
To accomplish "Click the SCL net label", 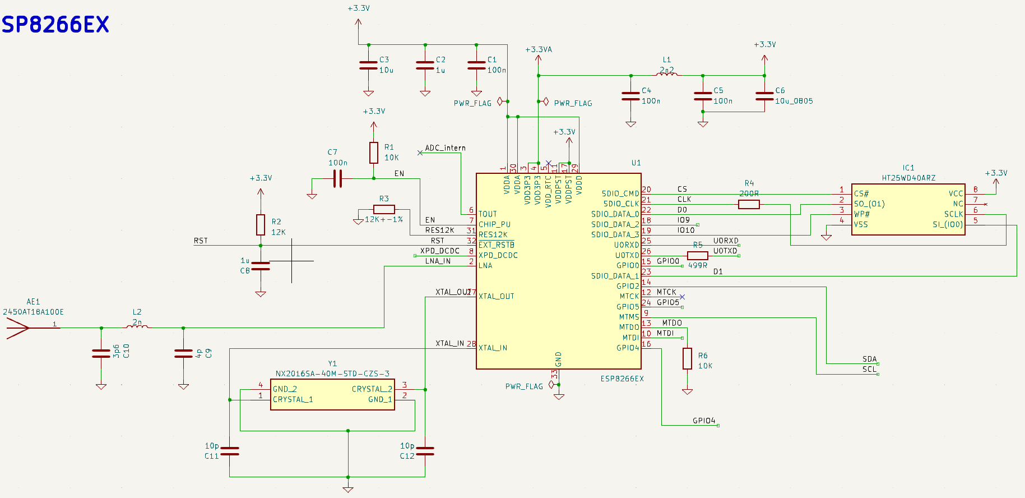I will (x=870, y=369).
